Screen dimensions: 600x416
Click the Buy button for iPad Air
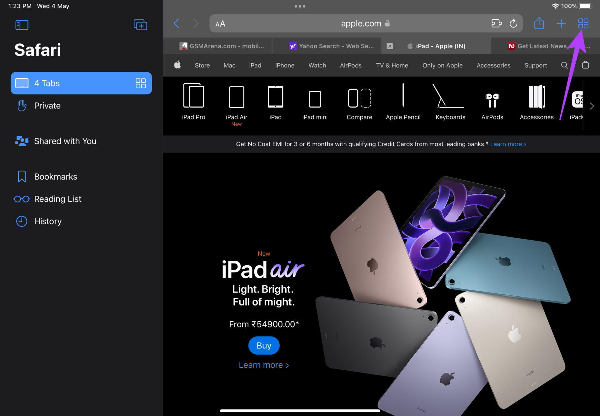click(263, 345)
